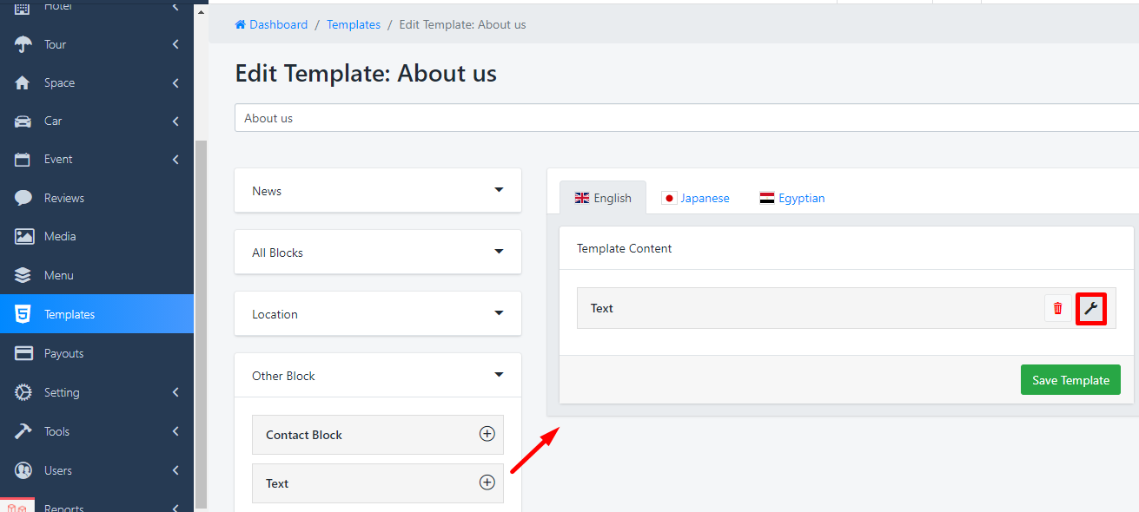This screenshot has width=1139, height=512.
Task: Switch to the Japanese language tab
Action: (696, 198)
